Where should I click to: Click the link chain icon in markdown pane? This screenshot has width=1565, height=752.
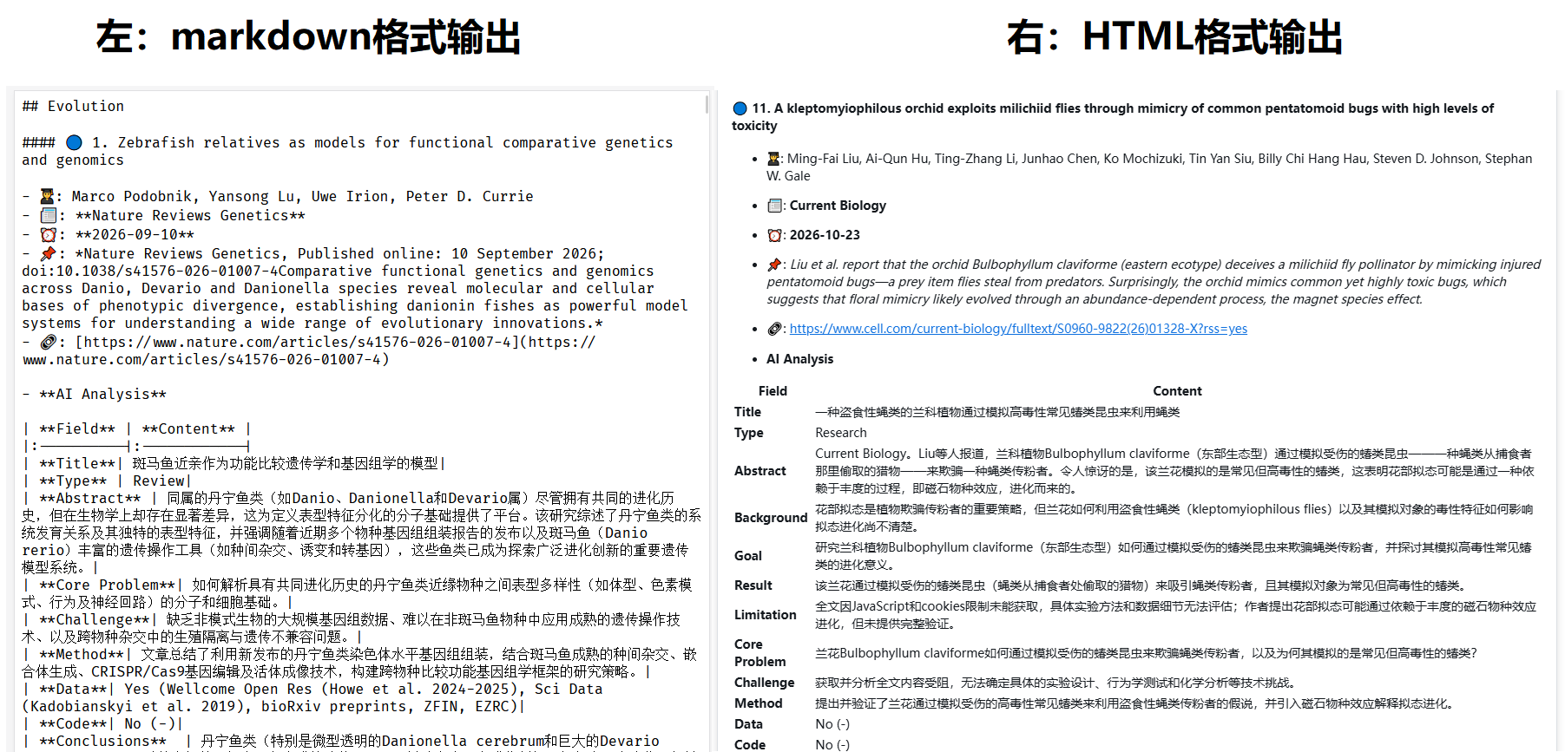pyautogui.click(x=49, y=342)
